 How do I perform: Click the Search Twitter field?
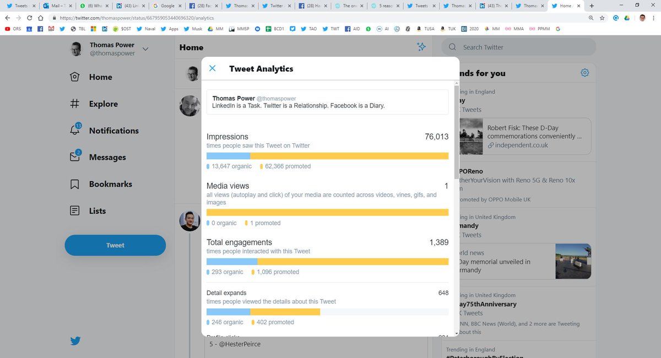[519, 47]
